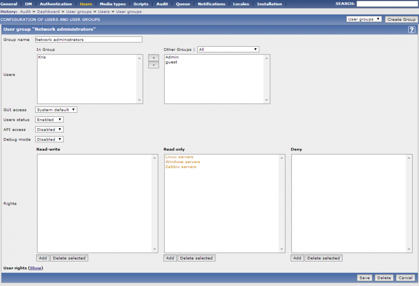
Task: Select Linux servers in Read only list
Action: click(x=179, y=157)
